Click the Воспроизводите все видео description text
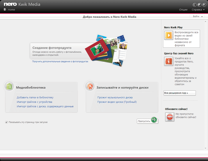The width and height of the screenshot is (208, 161). coord(186,39)
